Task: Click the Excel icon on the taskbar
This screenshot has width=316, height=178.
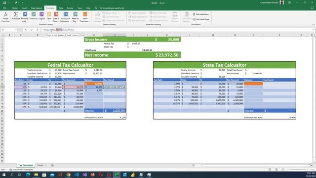Action: tap(117, 175)
